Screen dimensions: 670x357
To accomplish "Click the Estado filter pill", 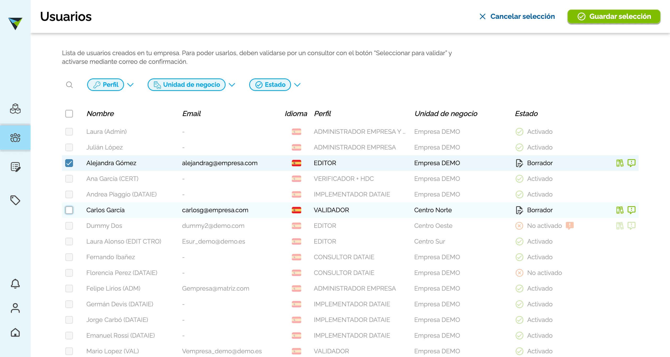I will click(270, 85).
